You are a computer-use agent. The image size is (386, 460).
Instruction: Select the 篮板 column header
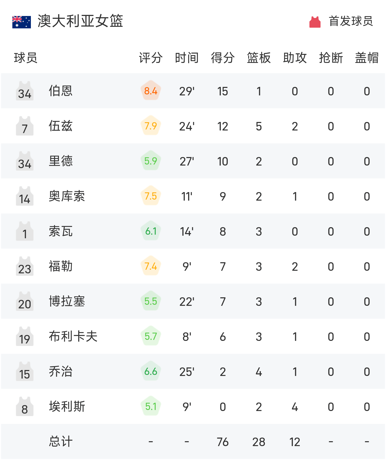pyautogui.click(x=259, y=58)
